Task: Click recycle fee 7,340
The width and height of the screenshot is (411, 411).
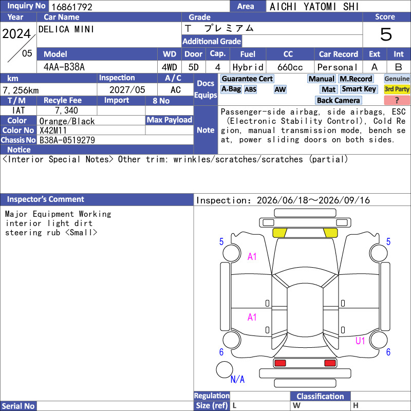Action: 66,110
